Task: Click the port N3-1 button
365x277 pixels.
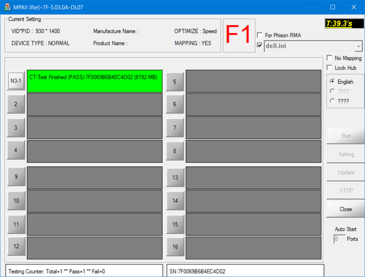Action: [x=16, y=81]
